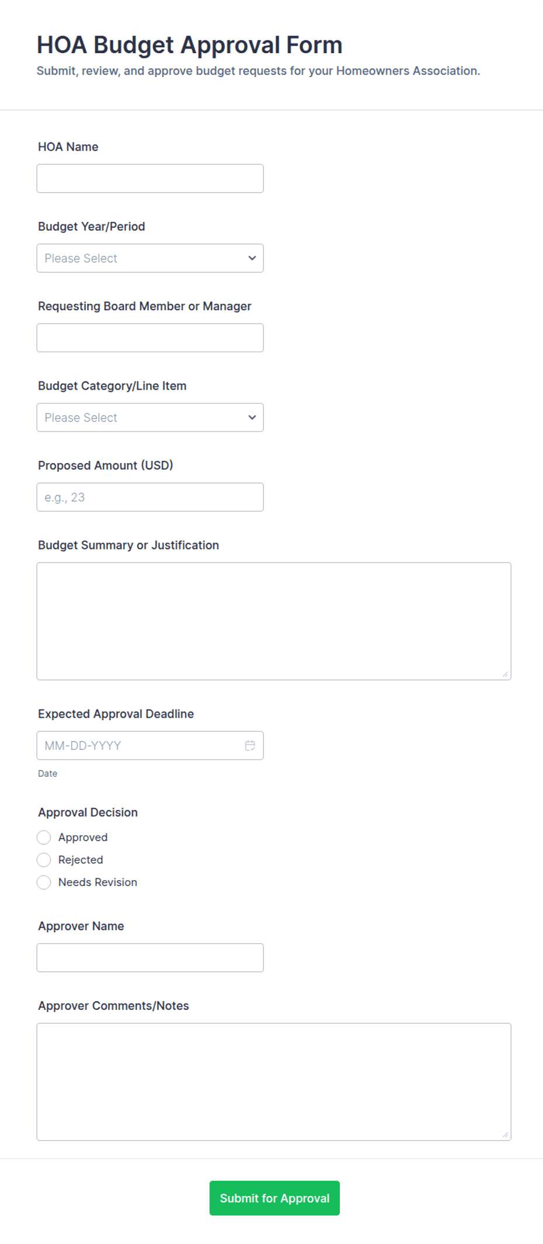This screenshot has width=543, height=1244.
Task: Click inside the Approver Comments/Notes textarea
Action: (x=274, y=1082)
